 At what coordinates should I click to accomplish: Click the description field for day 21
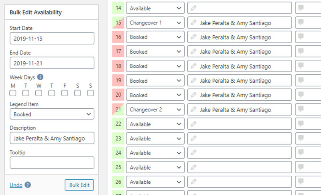pos(240,109)
